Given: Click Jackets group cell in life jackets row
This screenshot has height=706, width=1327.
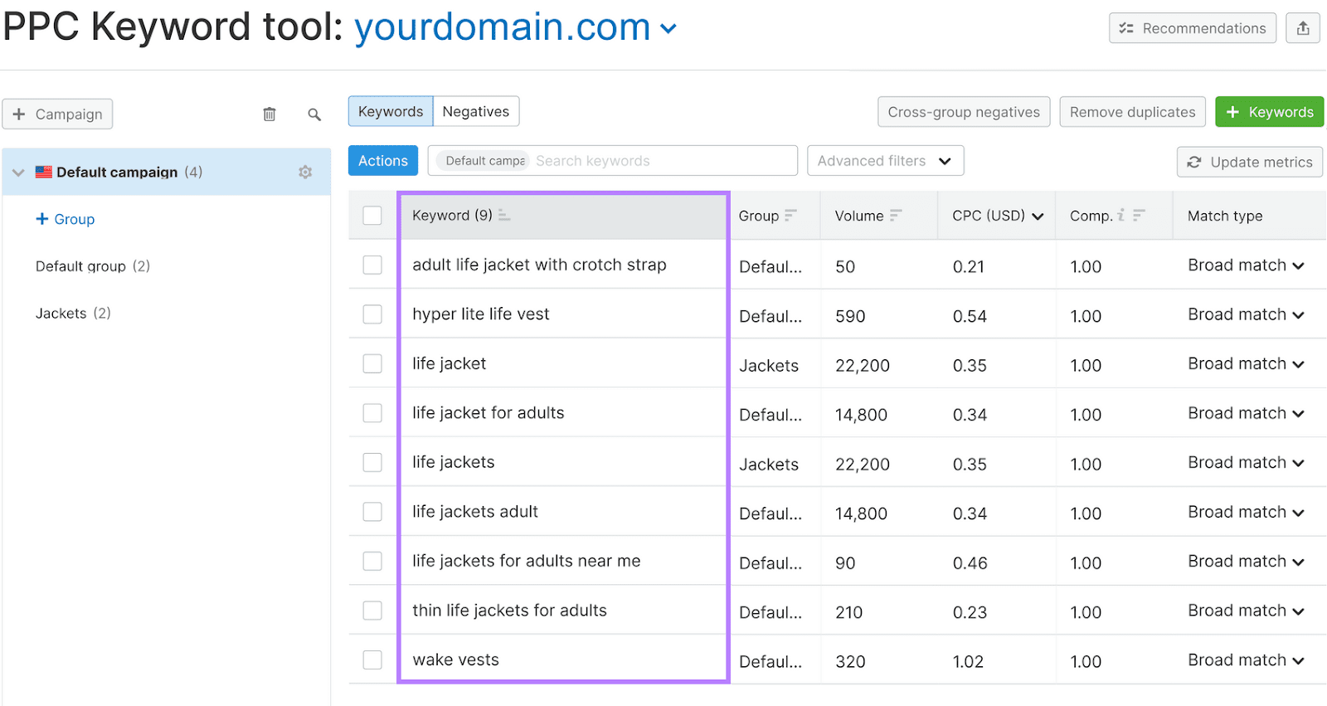Looking at the screenshot, I should pos(769,465).
